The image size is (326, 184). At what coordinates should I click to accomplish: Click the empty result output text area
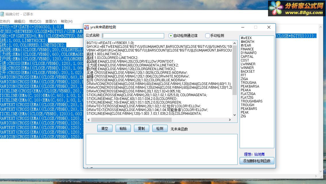[162, 149]
